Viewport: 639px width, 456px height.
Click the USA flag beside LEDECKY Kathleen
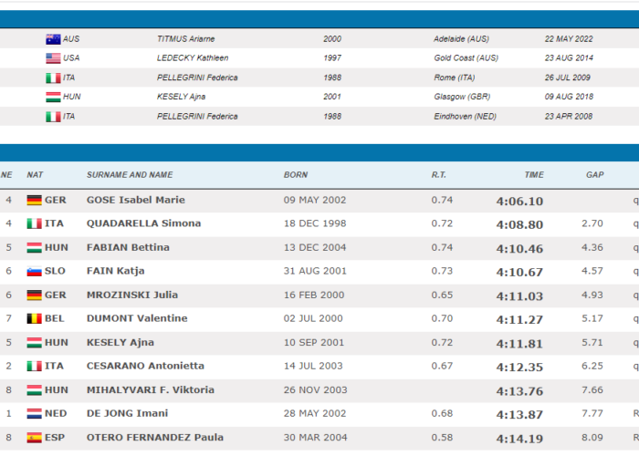coord(53,58)
